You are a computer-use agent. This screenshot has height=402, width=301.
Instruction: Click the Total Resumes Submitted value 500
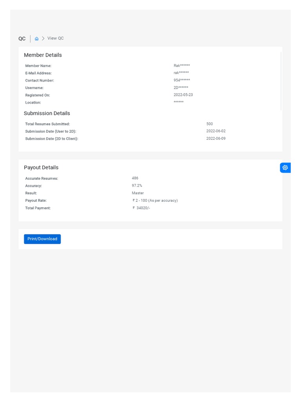pos(210,124)
